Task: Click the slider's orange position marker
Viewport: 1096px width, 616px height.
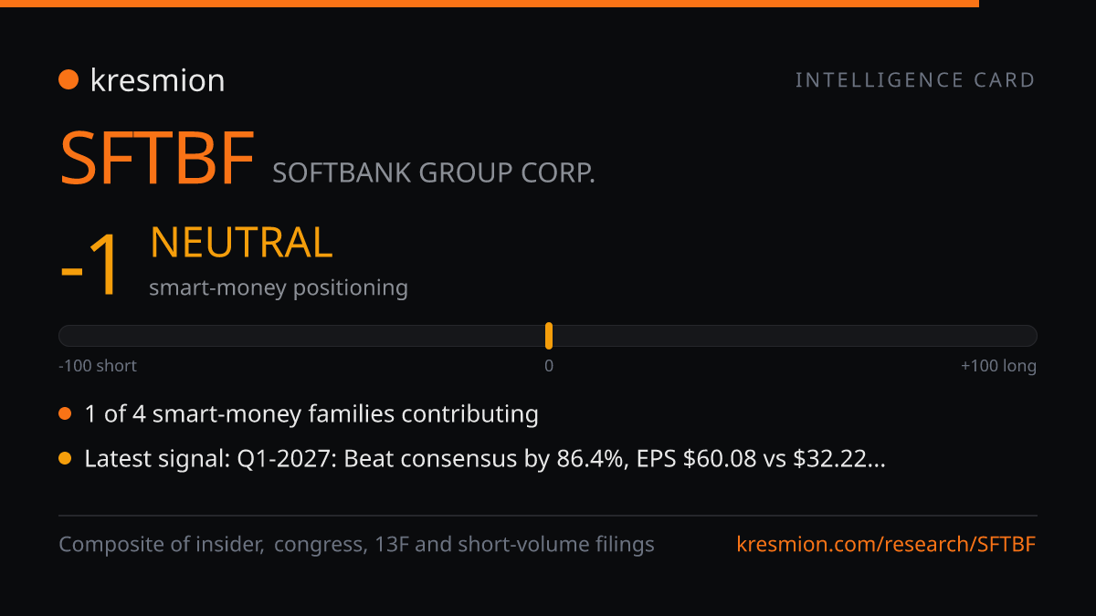Action: (549, 336)
